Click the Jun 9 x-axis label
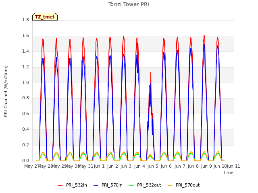This screenshot has width=258, height=193. (206, 166)
